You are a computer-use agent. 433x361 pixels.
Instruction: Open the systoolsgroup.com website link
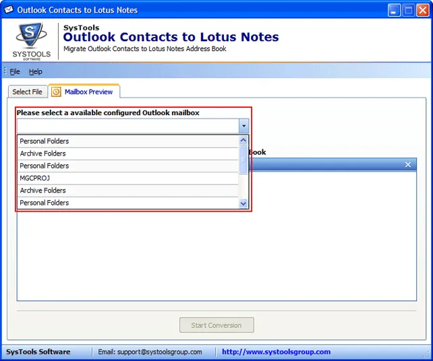(276, 352)
